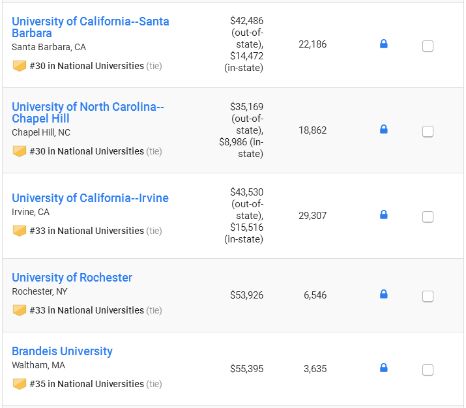
Task: Click #35 in National Universities ranking text
Action: (x=86, y=384)
